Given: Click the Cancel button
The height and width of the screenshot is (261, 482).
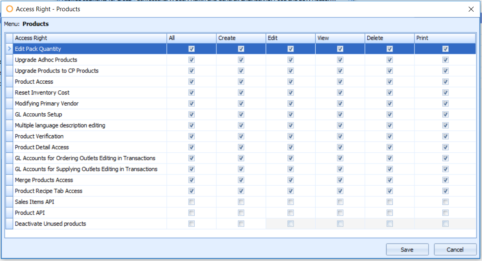Looking at the screenshot, I should (x=455, y=249).
